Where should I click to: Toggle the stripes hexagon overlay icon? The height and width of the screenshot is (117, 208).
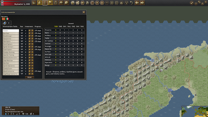[x=107, y=3]
